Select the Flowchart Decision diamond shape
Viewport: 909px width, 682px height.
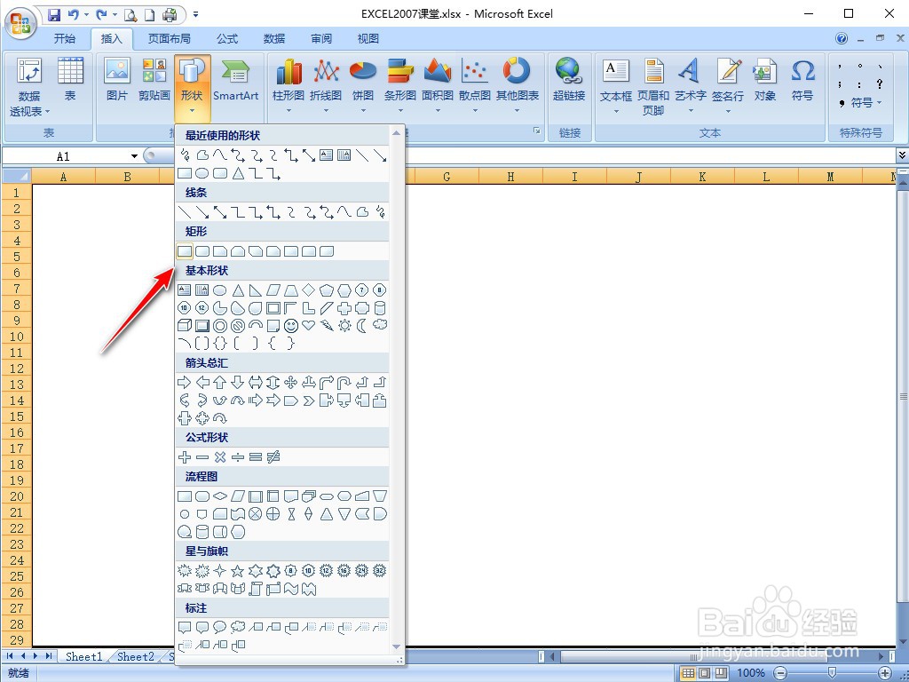(220, 496)
